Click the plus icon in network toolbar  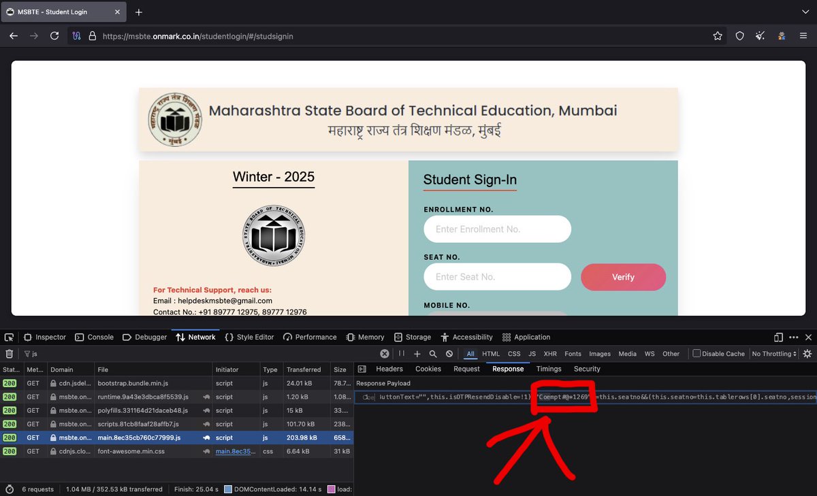point(417,354)
